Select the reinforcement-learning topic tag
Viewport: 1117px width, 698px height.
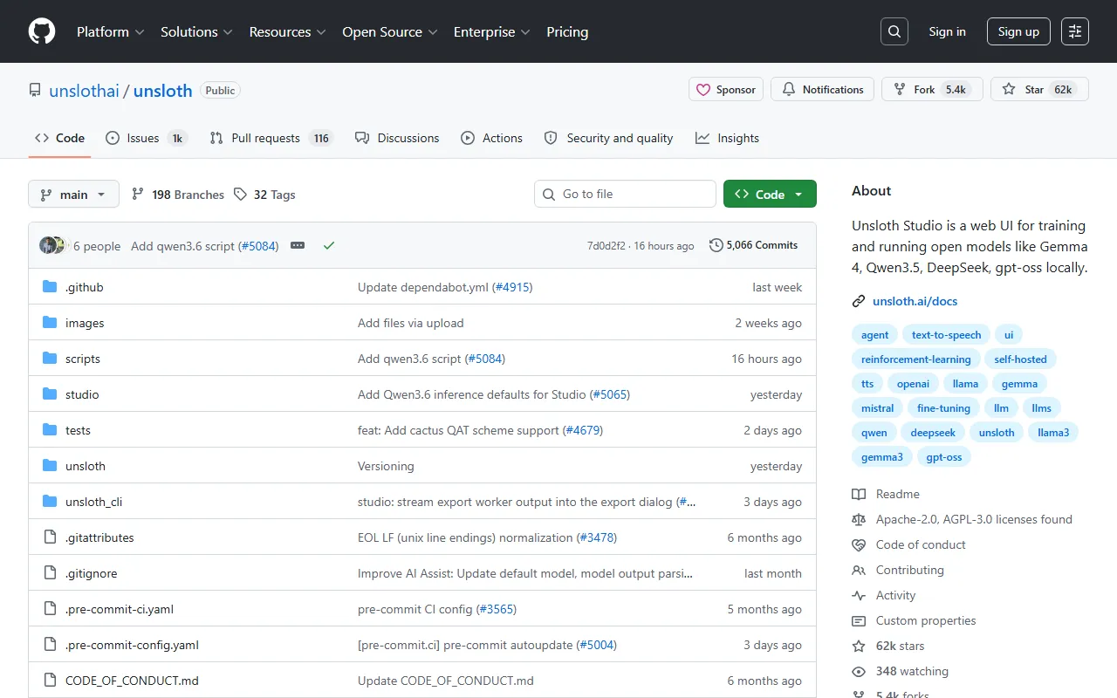915,359
